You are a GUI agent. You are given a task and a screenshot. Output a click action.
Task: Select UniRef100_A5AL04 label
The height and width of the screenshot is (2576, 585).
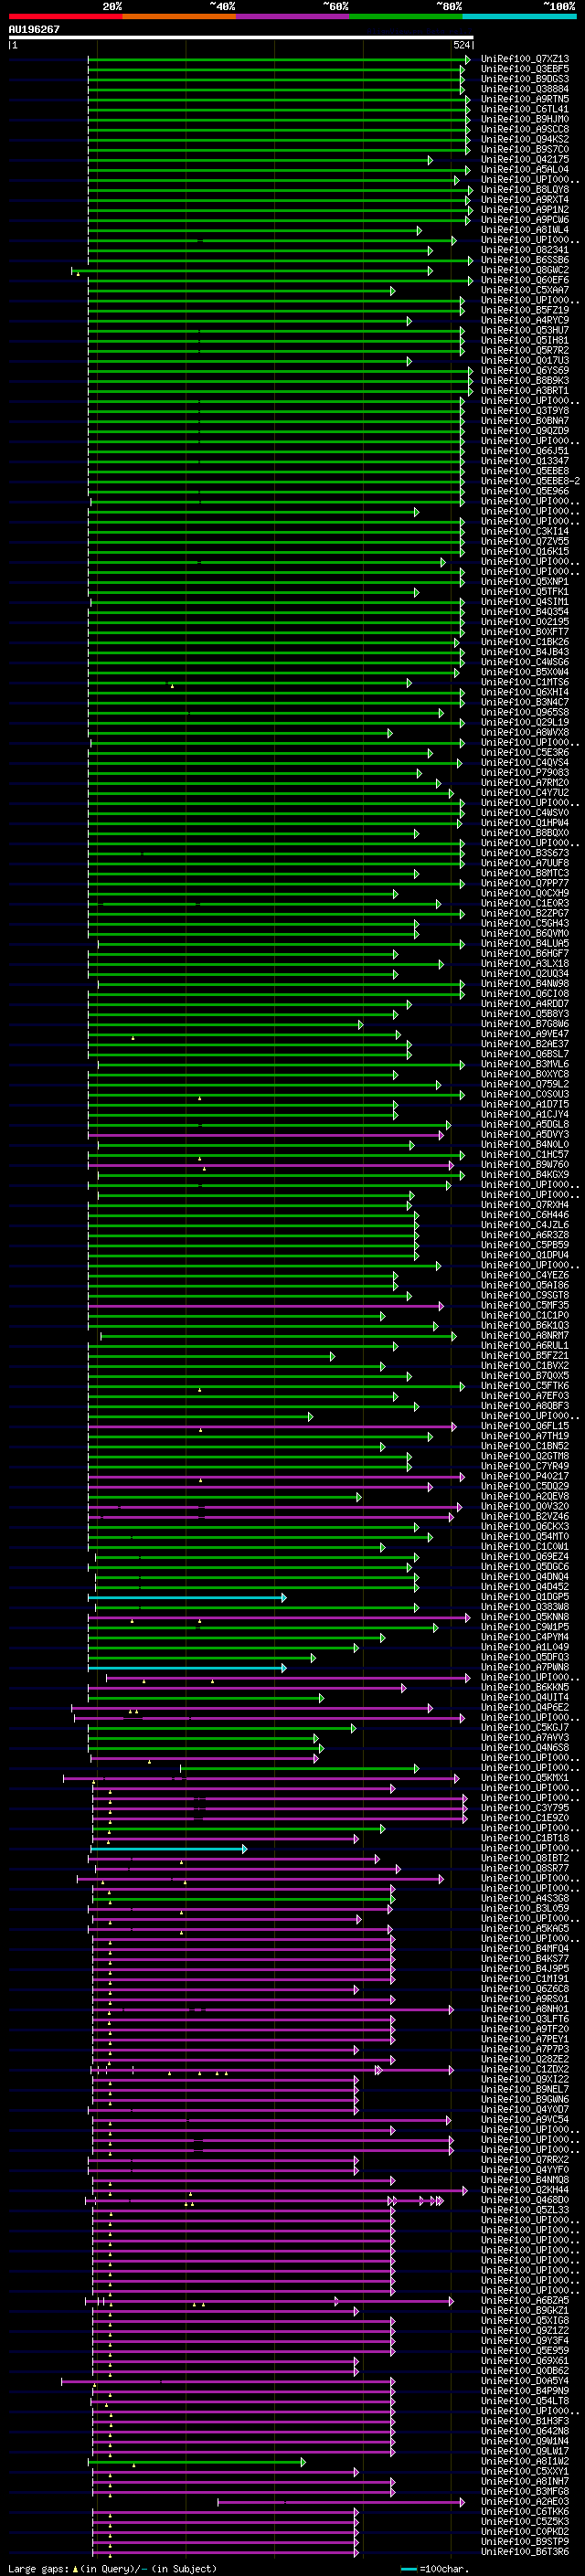(x=525, y=169)
